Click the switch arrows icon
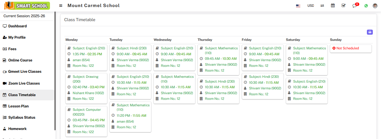The width and height of the screenshot is (381, 139). point(322,6)
